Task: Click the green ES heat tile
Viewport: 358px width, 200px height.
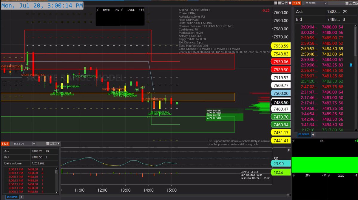Action: click(325, 165)
